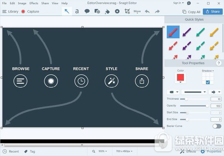Click the horizontal scrollbar under the canvas
Image resolution: width=224 pixels, height=156 pixels.
(x=82, y=145)
